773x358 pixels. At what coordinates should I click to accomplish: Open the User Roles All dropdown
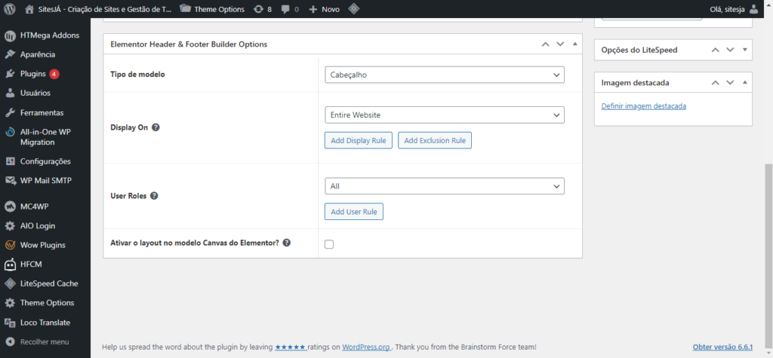[x=445, y=185]
